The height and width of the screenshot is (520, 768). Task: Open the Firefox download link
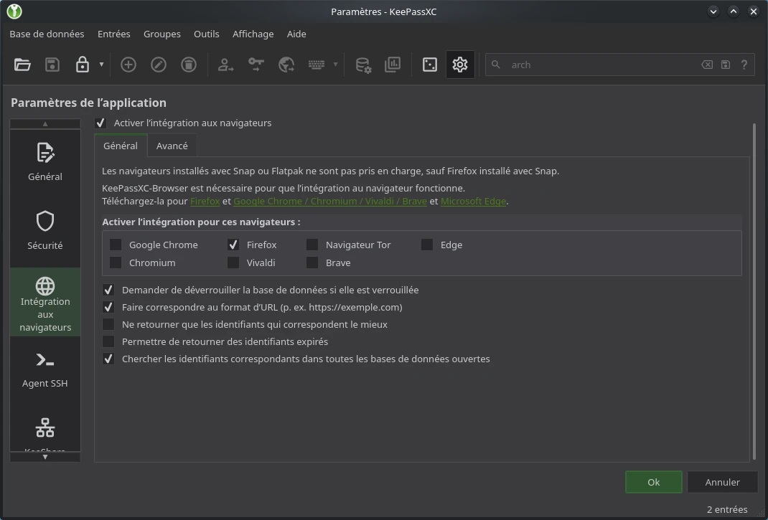[x=205, y=202]
